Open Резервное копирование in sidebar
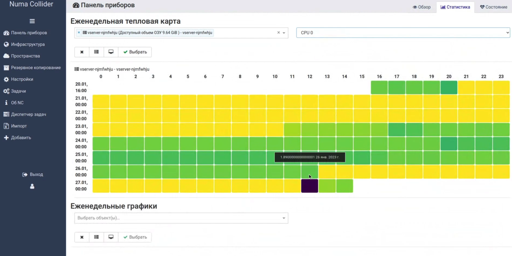 (35, 68)
